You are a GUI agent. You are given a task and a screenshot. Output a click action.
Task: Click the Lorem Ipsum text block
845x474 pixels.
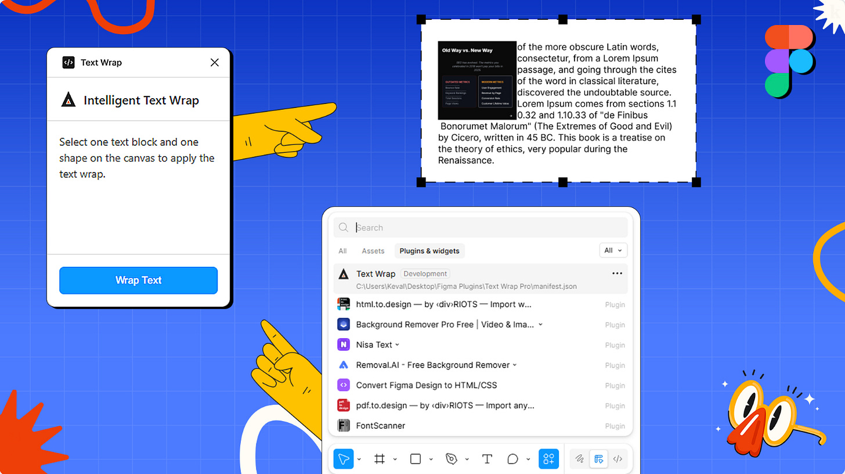(x=557, y=103)
